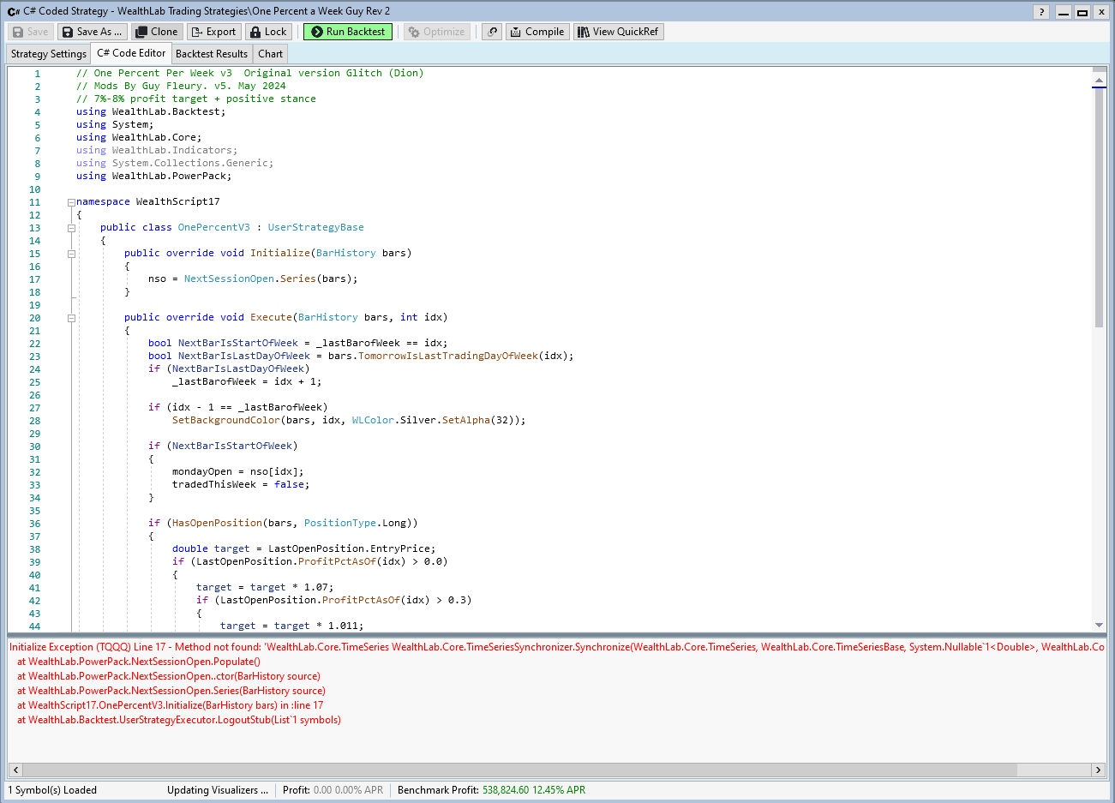Viewport: 1115px width, 803px height.
Task: Click Run Backtest to execute the strategy
Action: pyautogui.click(x=347, y=32)
